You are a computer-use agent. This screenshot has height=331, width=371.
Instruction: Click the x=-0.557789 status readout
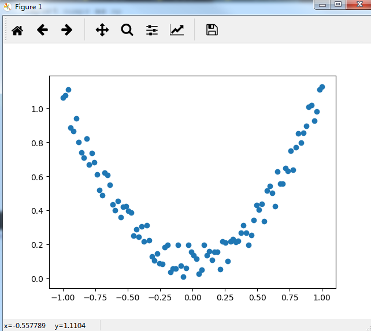click(x=25, y=326)
